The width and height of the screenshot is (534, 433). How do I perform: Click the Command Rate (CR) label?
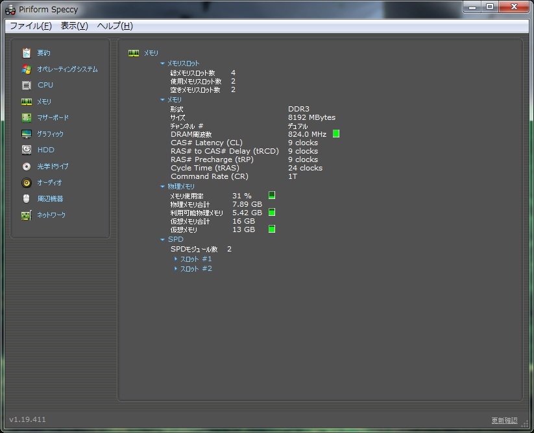(210, 176)
